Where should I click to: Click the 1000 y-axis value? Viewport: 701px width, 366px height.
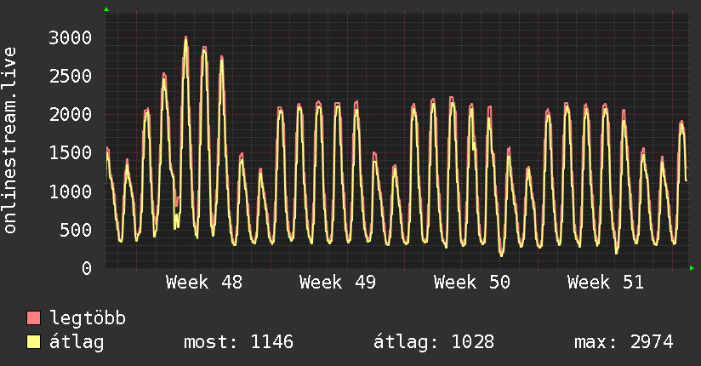click(71, 192)
